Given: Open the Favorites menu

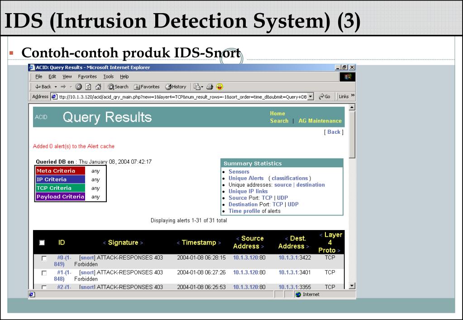Looking at the screenshot, I should coord(87,76).
